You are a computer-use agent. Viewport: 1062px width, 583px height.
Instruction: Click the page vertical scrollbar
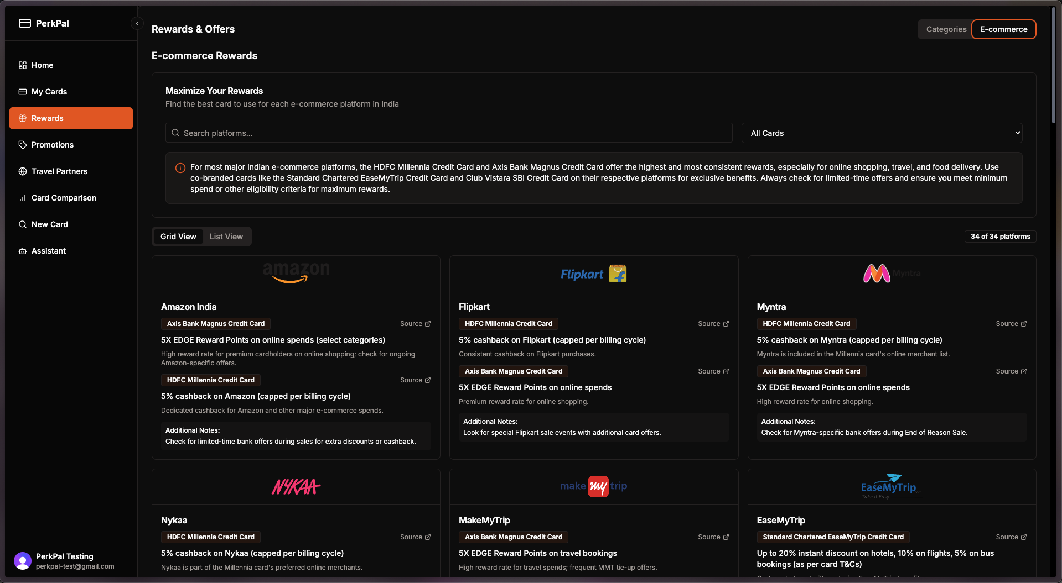tap(1053, 66)
